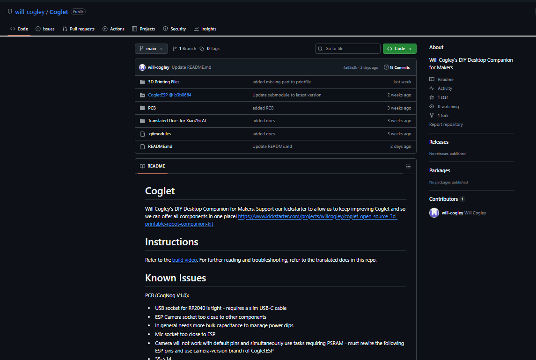Screen dimensions: 536x360
Task: Switch to the Actions tab
Action: 113,29
